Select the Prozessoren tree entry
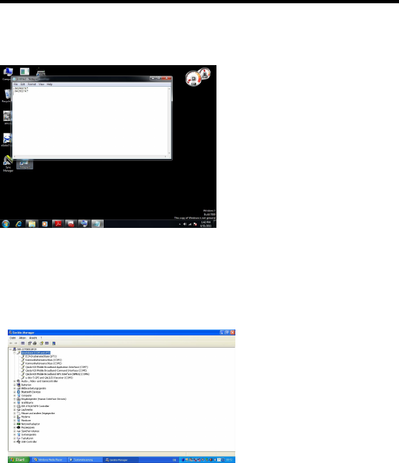This screenshot has height=463, width=399. pyautogui.click(x=28, y=428)
